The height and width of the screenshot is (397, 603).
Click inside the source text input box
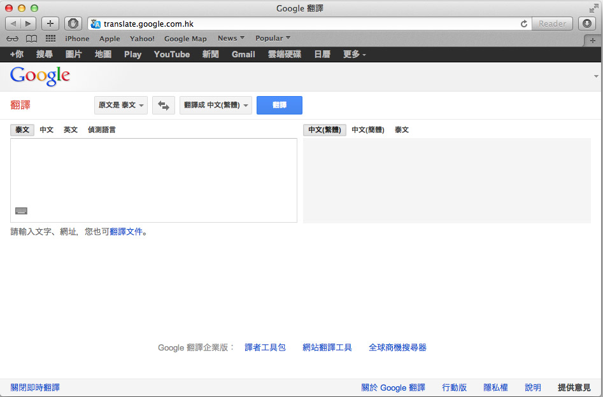click(x=153, y=180)
